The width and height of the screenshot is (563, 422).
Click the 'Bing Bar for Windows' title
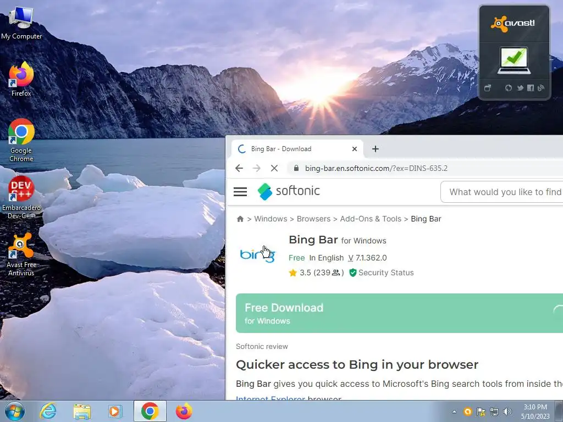pos(337,240)
